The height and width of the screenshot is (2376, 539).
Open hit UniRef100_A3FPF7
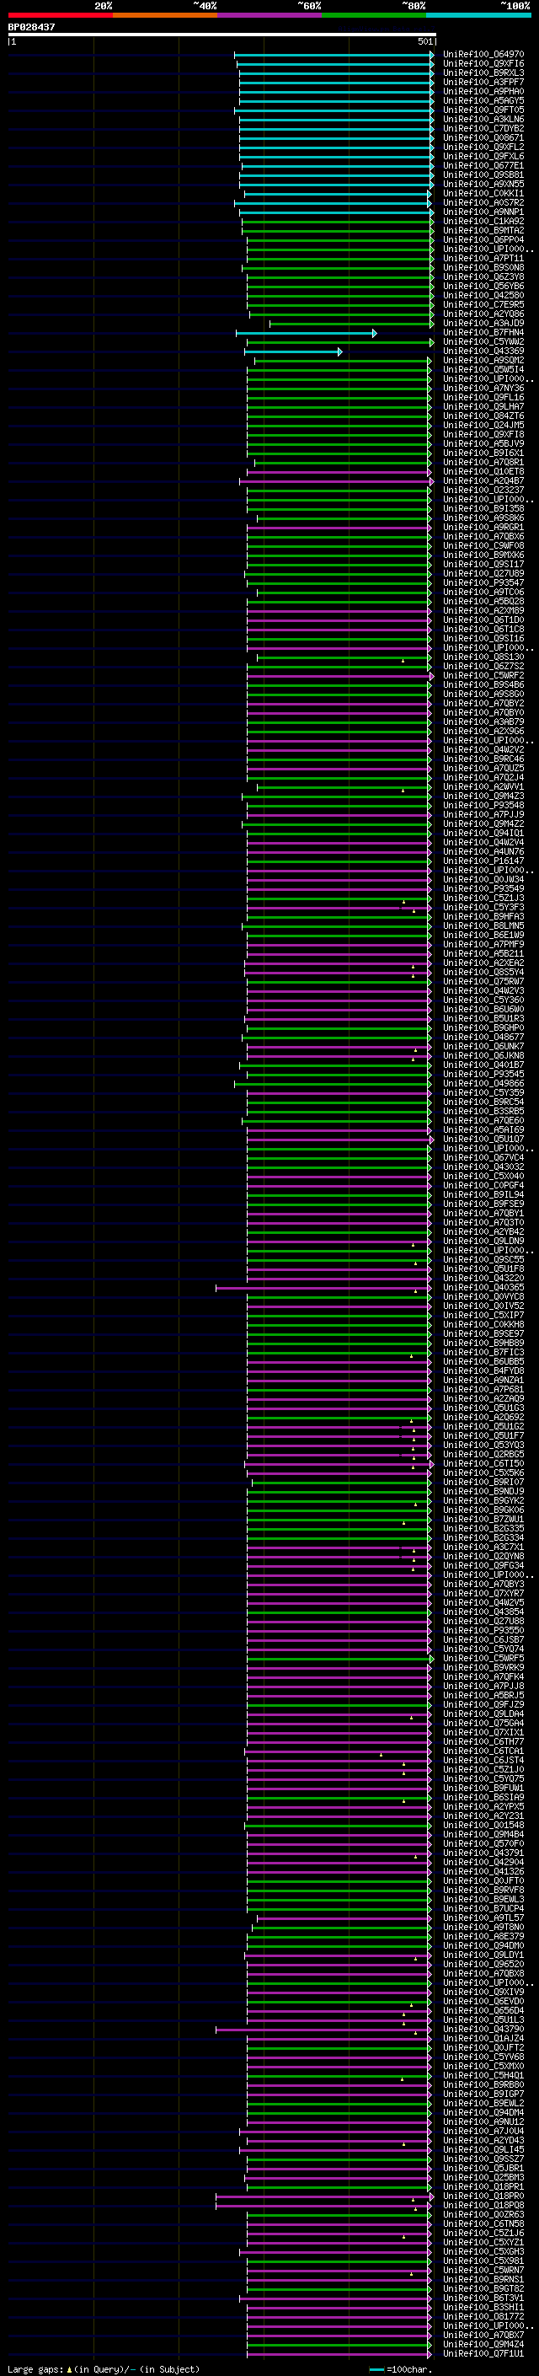click(x=483, y=82)
